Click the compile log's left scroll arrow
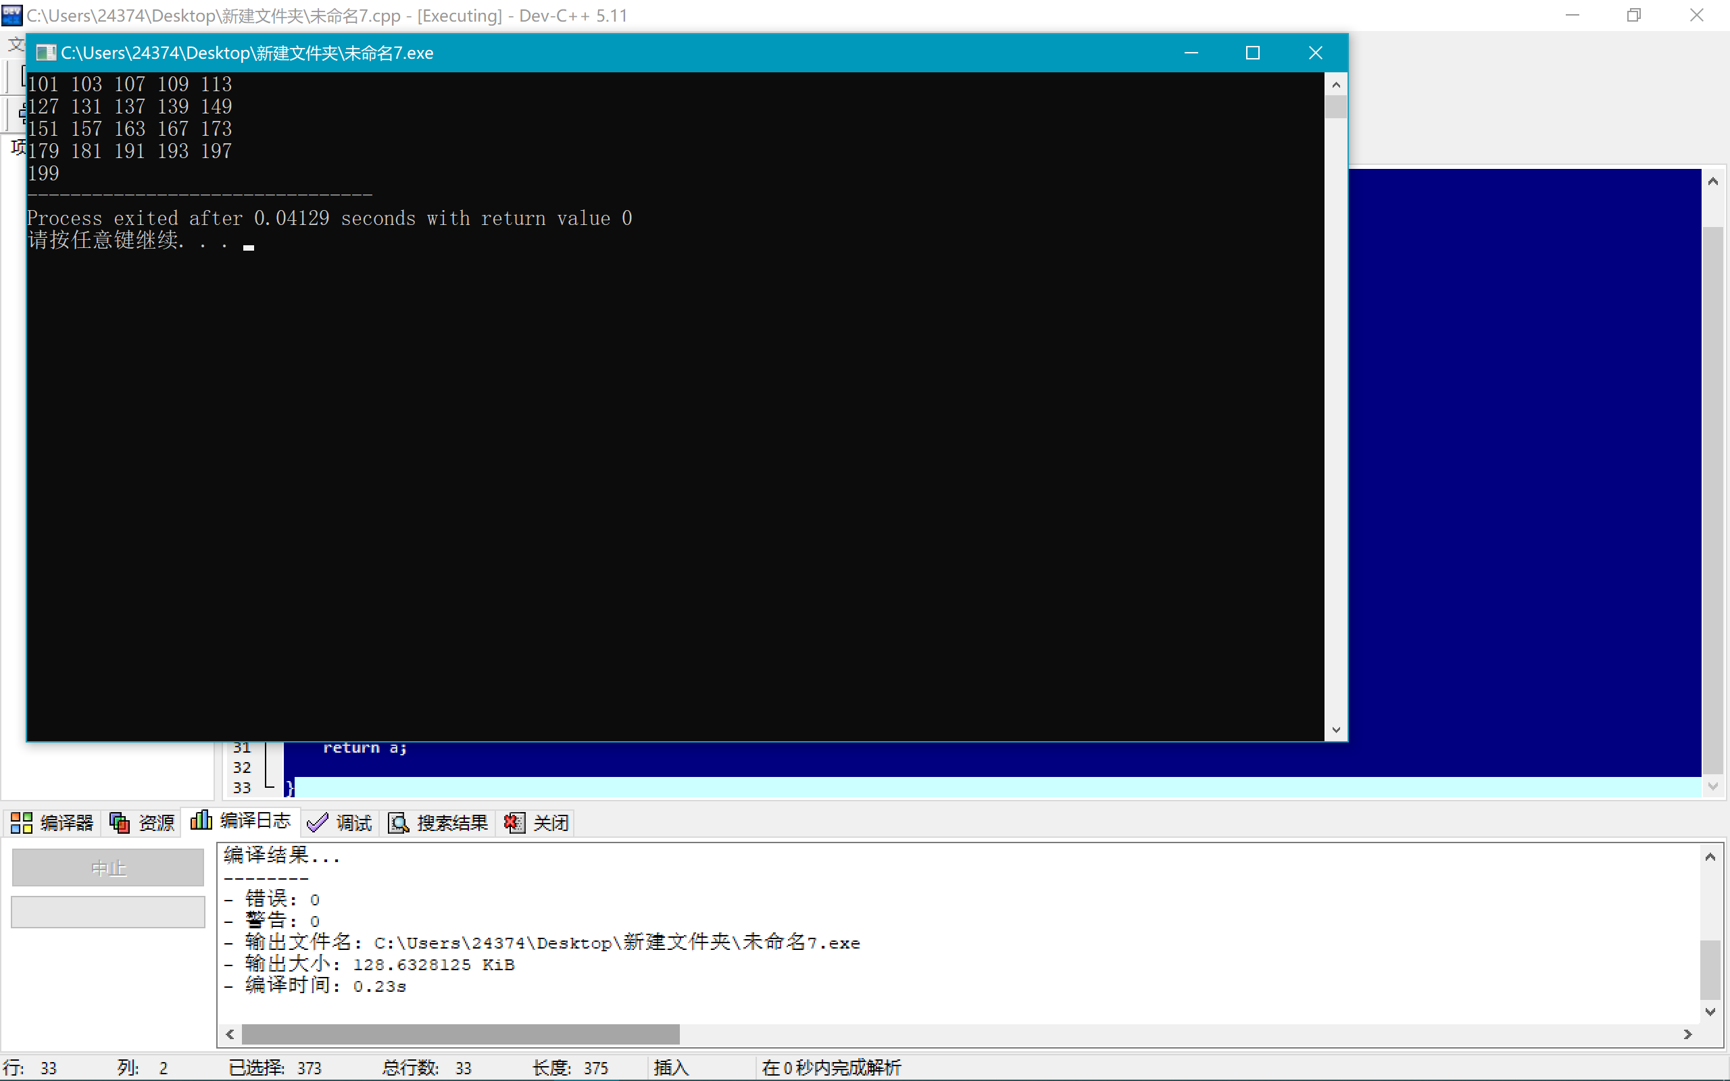 tap(230, 1034)
